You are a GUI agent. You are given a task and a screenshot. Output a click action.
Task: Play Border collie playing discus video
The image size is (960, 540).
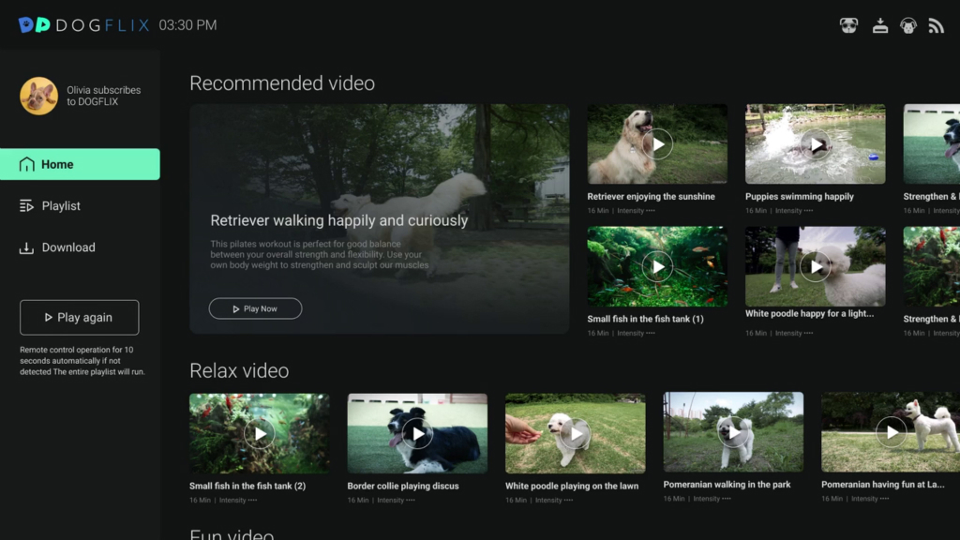point(417,433)
